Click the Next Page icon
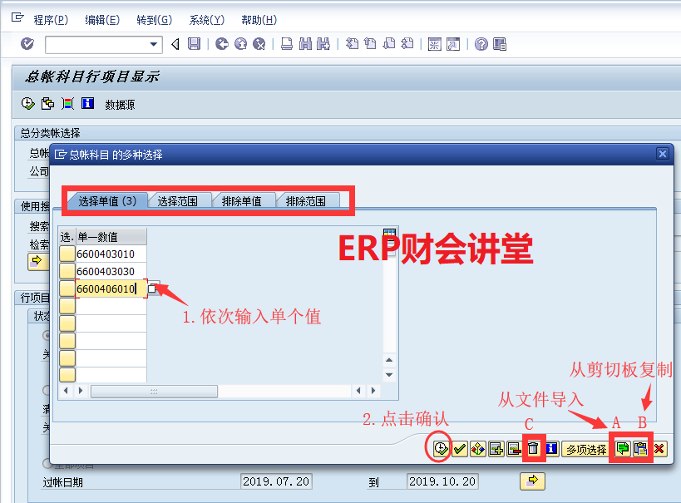 point(388,44)
